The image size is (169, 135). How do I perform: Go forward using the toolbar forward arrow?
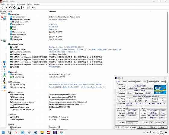point(6,8)
